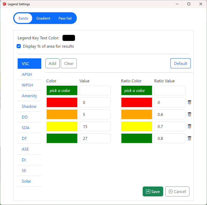Select the Shadow category in sidebar
Viewport: 207px width, 205px height.
coord(29,106)
